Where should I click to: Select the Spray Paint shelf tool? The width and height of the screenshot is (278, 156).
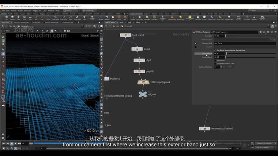click(77, 17)
